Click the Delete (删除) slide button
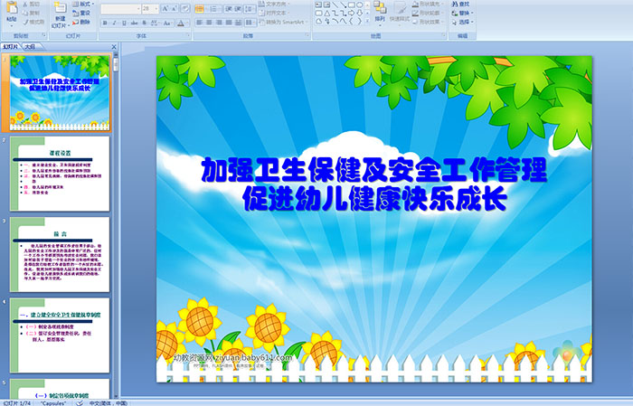Screen dimensions: 633x406 click(81, 22)
